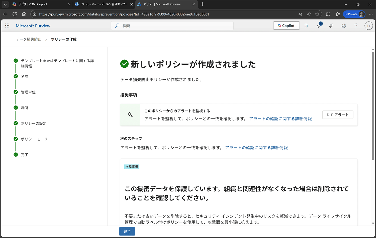
Task: Open the app launcher waffle icon
Action: pyautogui.click(x=7, y=26)
